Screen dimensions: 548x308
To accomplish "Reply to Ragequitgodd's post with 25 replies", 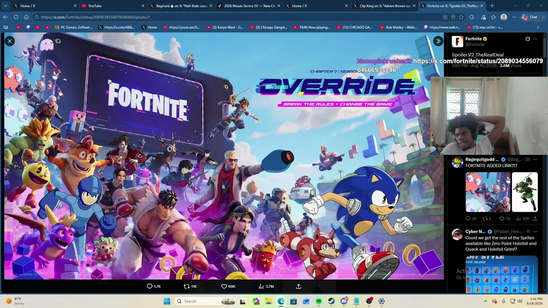I will tap(471, 219).
